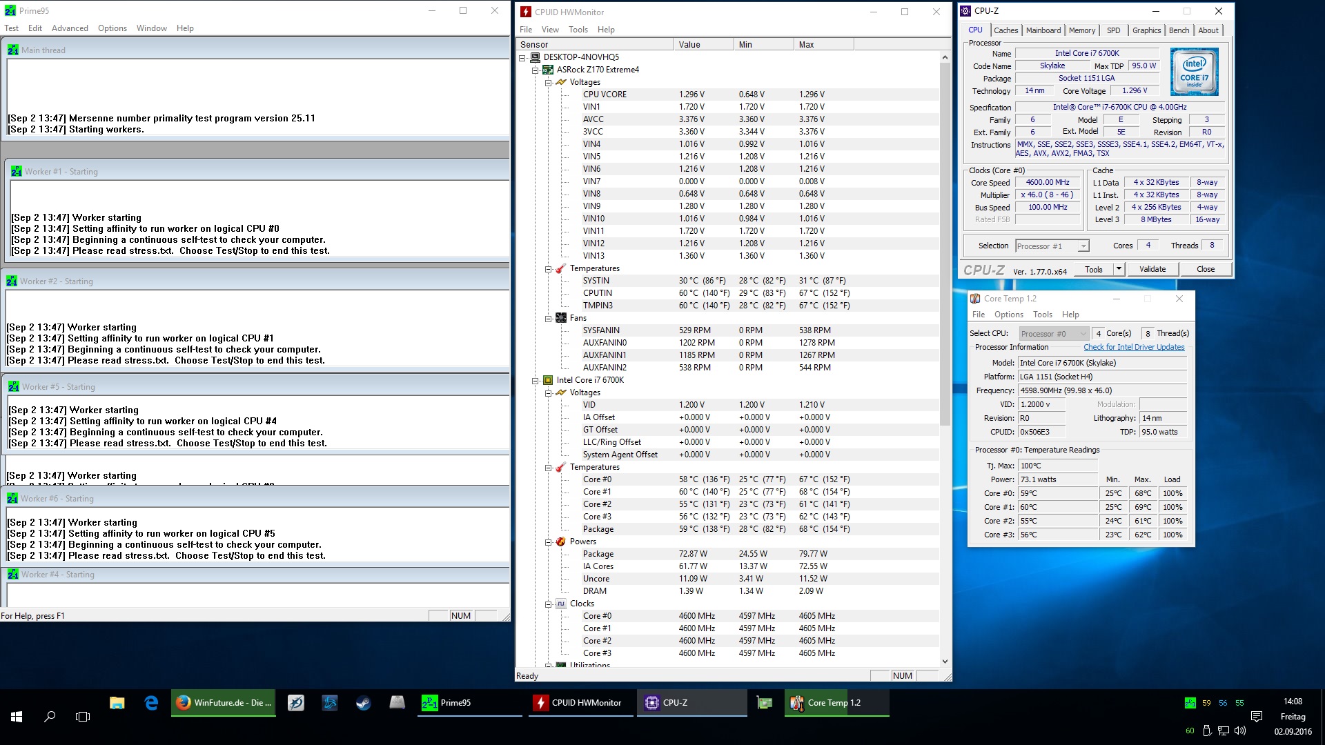Collapse the ASRock Z170 Extreme4 tree node
The height and width of the screenshot is (745, 1325).
point(535,70)
